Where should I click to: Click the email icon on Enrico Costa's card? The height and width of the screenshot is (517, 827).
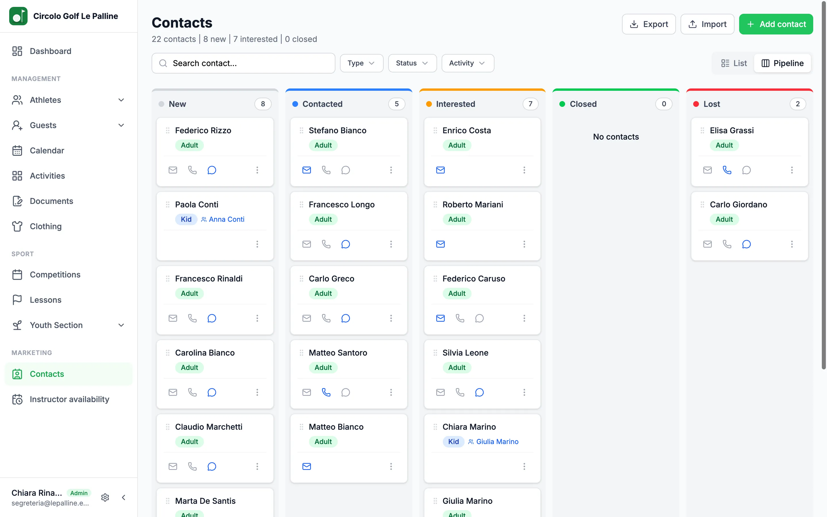click(440, 170)
